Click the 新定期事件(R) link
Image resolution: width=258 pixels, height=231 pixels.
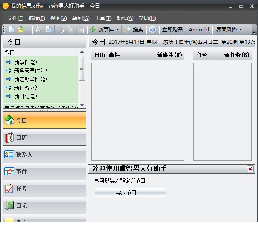[x=30, y=79]
